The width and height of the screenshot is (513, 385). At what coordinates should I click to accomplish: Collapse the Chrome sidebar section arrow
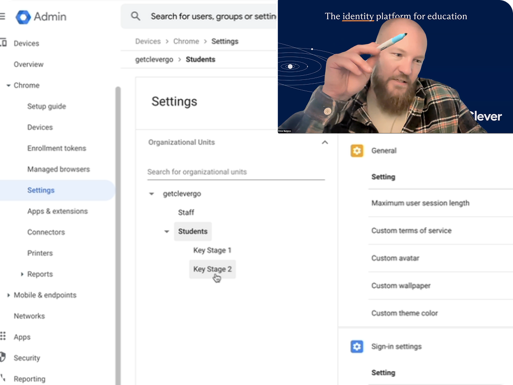click(8, 86)
